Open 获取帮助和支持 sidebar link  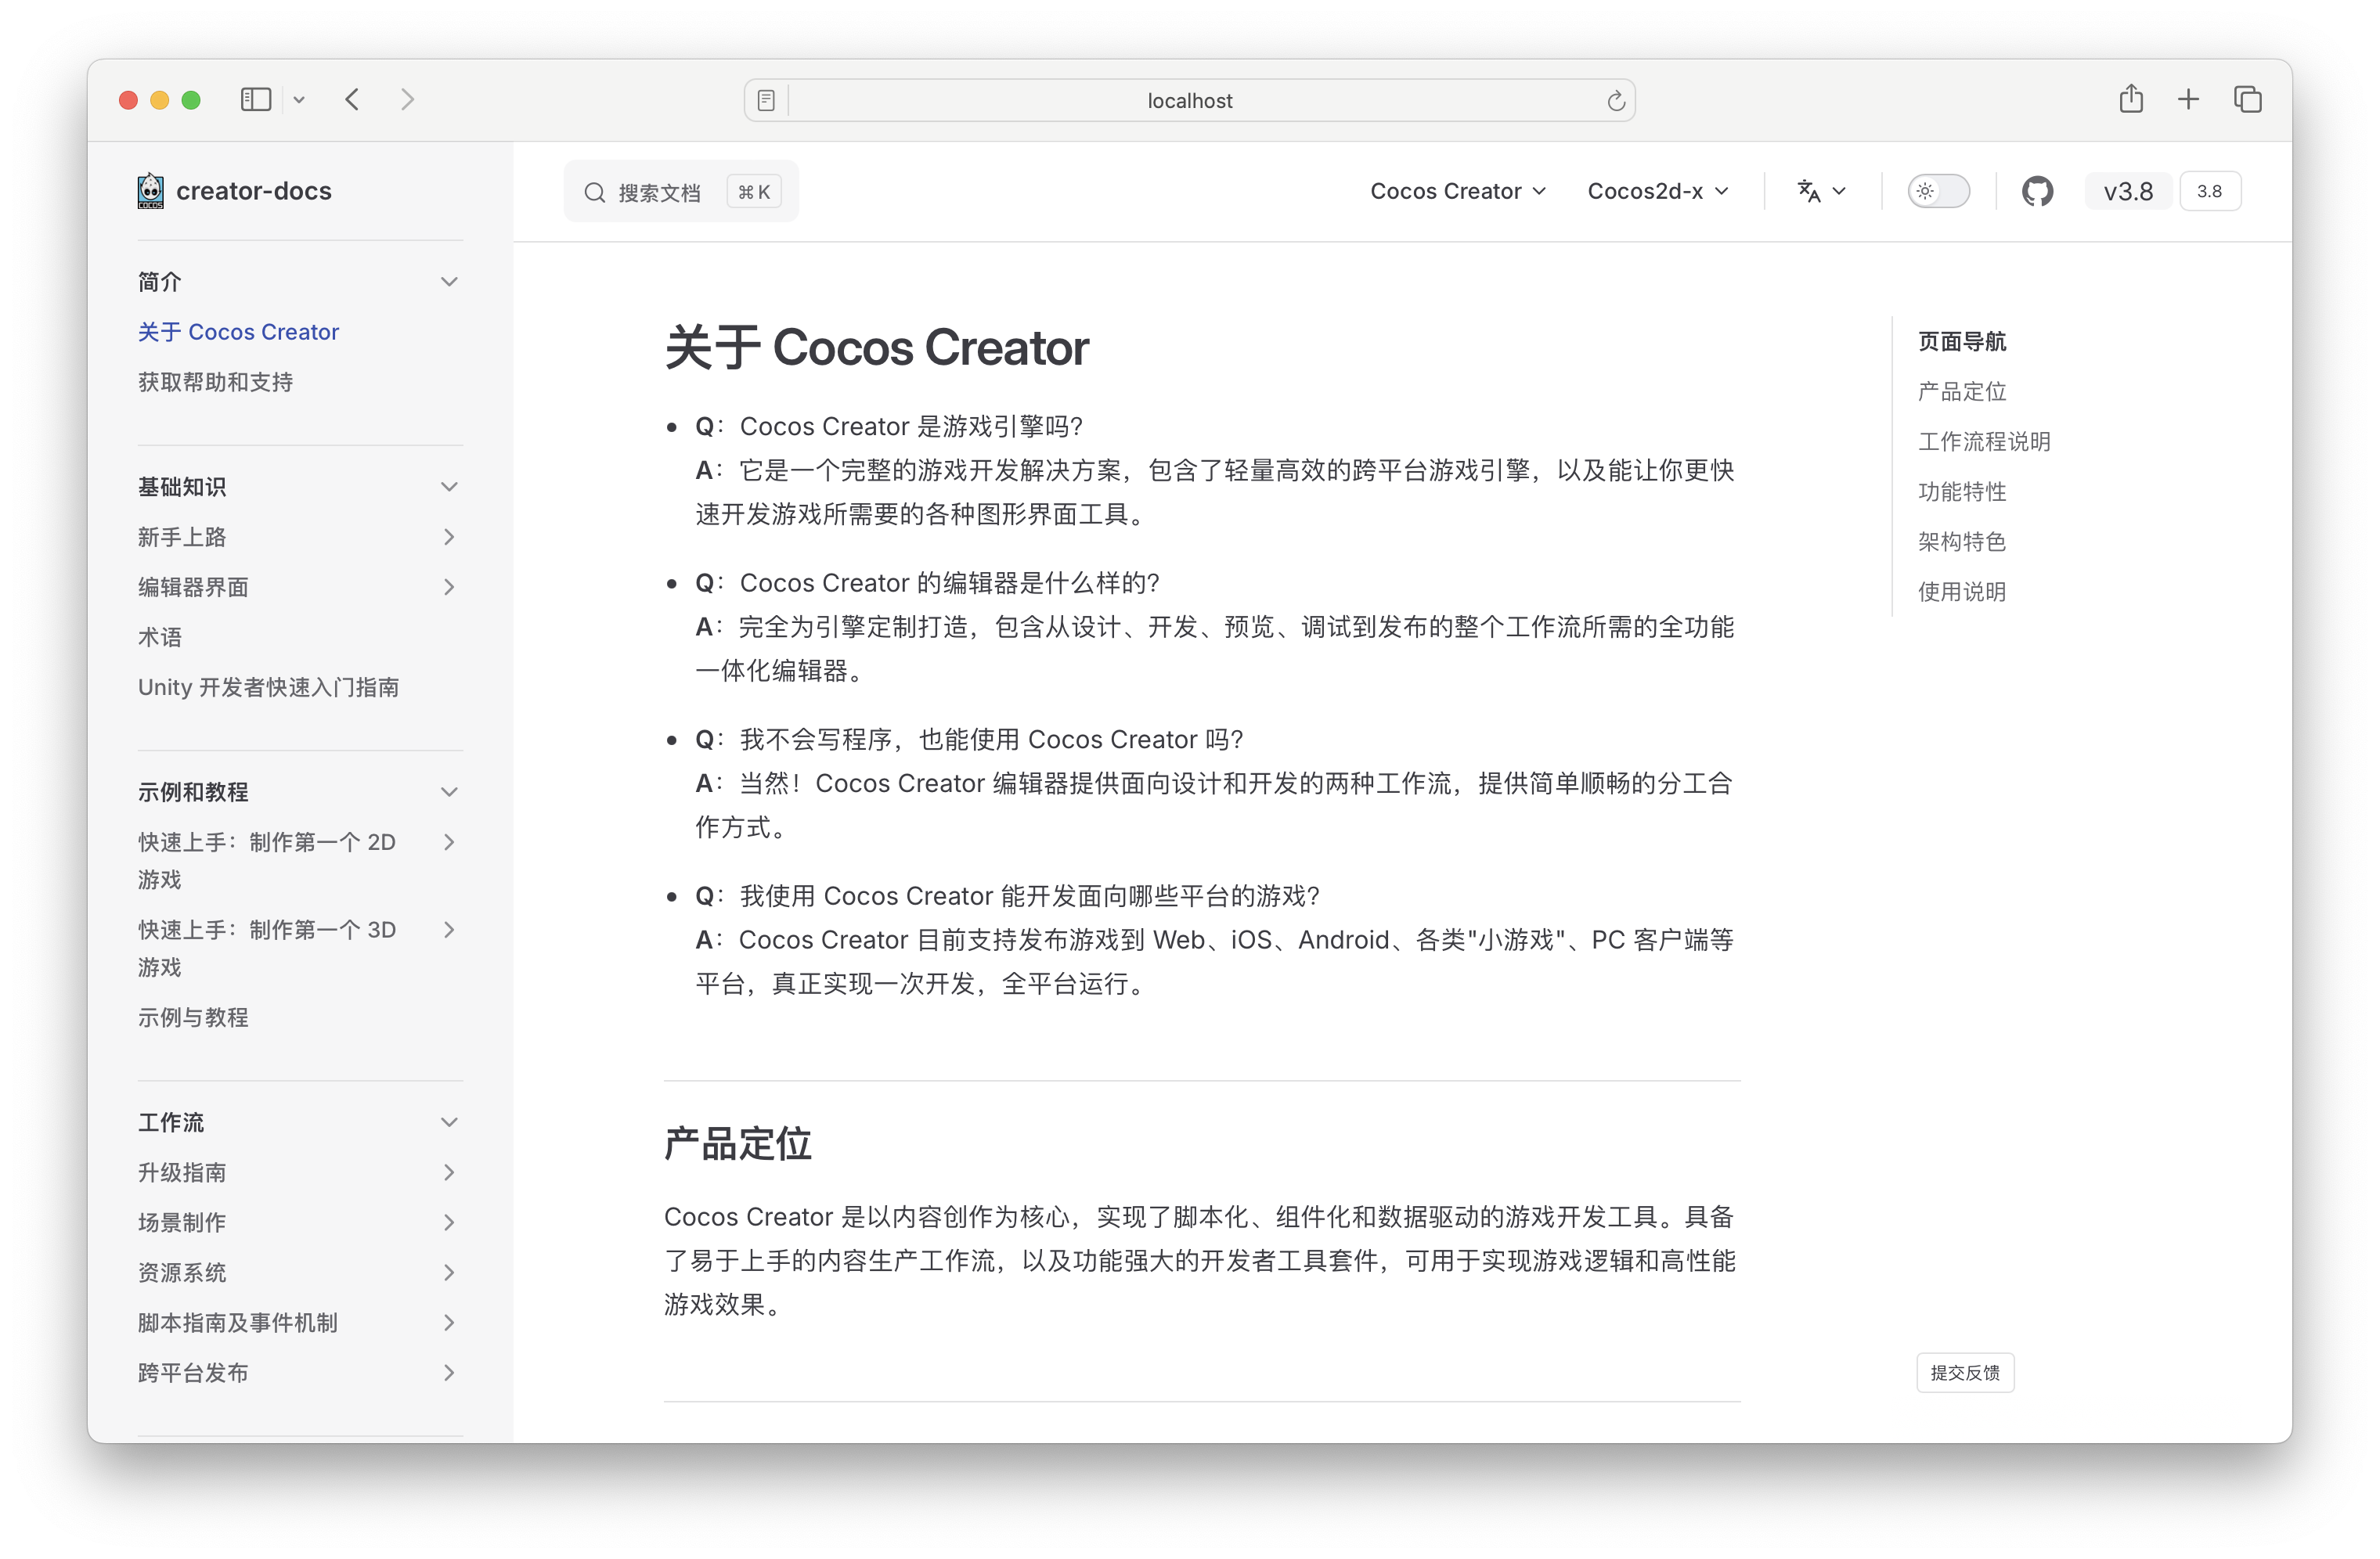[x=215, y=382]
